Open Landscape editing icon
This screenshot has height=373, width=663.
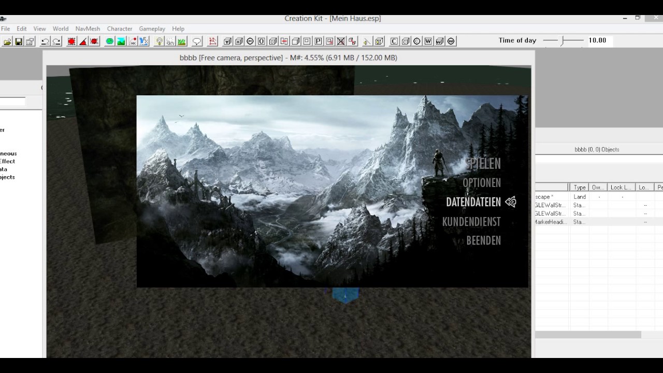(x=121, y=41)
